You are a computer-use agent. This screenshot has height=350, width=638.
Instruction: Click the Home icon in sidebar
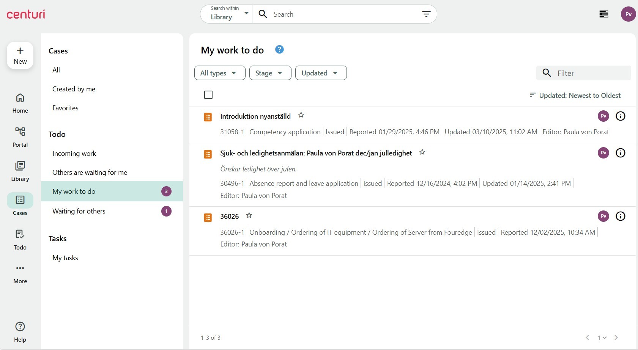click(x=20, y=103)
